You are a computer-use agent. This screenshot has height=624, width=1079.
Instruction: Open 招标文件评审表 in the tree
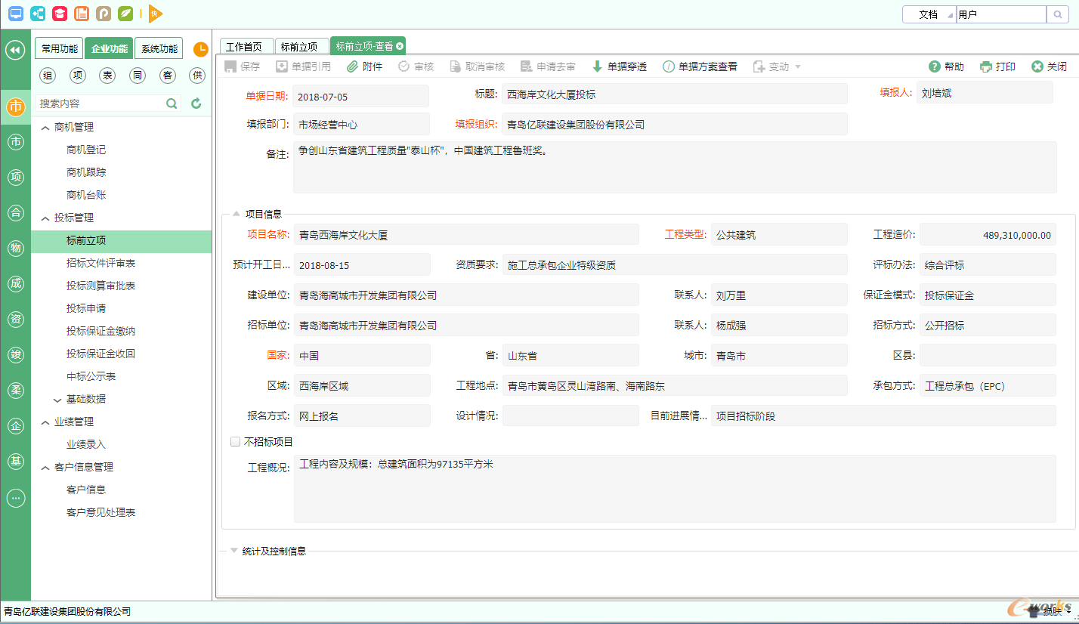click(x=100, y=264)
